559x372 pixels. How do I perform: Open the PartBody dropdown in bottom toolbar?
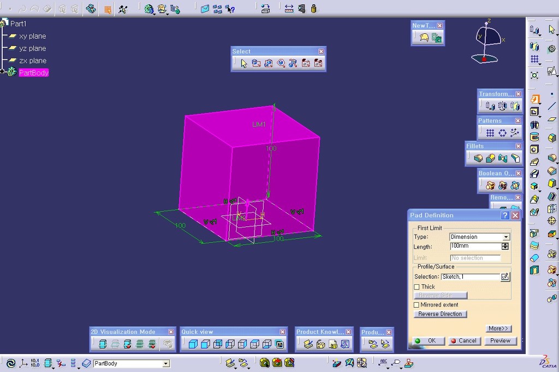click(166, 364)
